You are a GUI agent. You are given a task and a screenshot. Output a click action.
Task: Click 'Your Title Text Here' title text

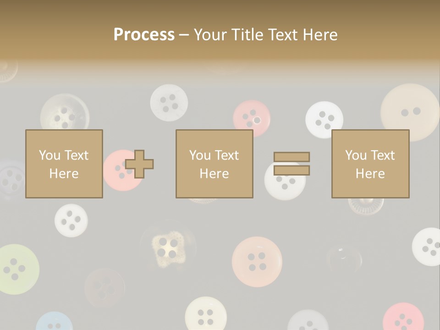pyautogui.click(x=265, y=34)
